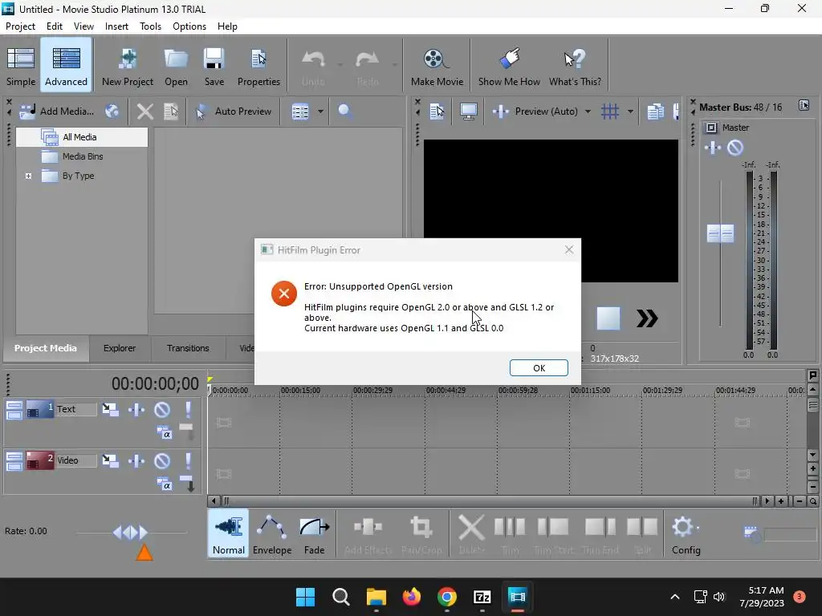Click the orange scrub control triangle

coord(144,553)
